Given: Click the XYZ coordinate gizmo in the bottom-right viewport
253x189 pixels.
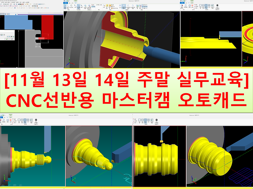Looking at the screenshot, I should click(193, 180).
